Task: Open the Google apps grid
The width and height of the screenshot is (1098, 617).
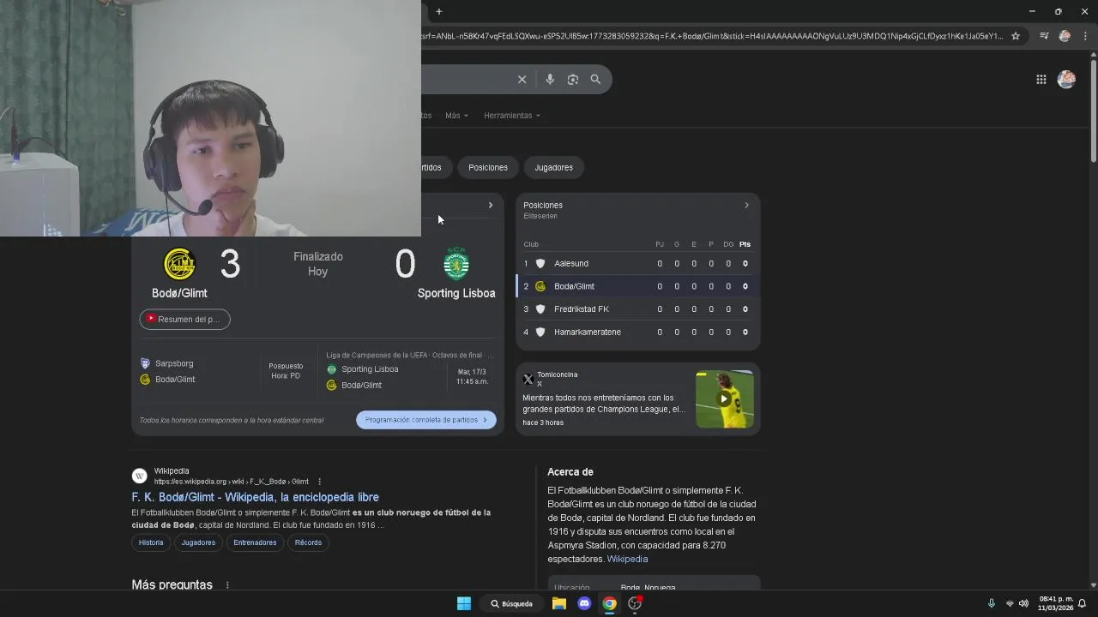Action: coord(1041,79)
